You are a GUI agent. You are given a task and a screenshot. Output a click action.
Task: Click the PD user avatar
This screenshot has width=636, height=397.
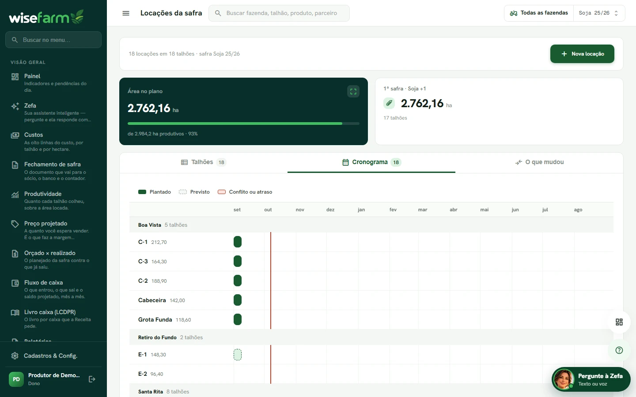16,379
